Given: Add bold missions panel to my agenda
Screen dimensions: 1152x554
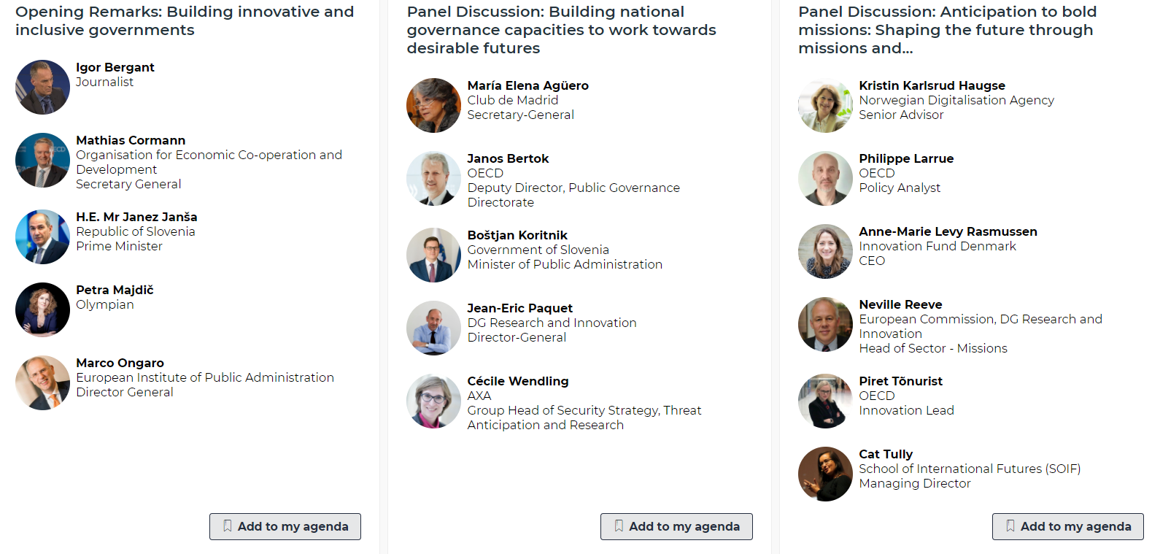Looking at the screenshot, I should point(1068,526).
